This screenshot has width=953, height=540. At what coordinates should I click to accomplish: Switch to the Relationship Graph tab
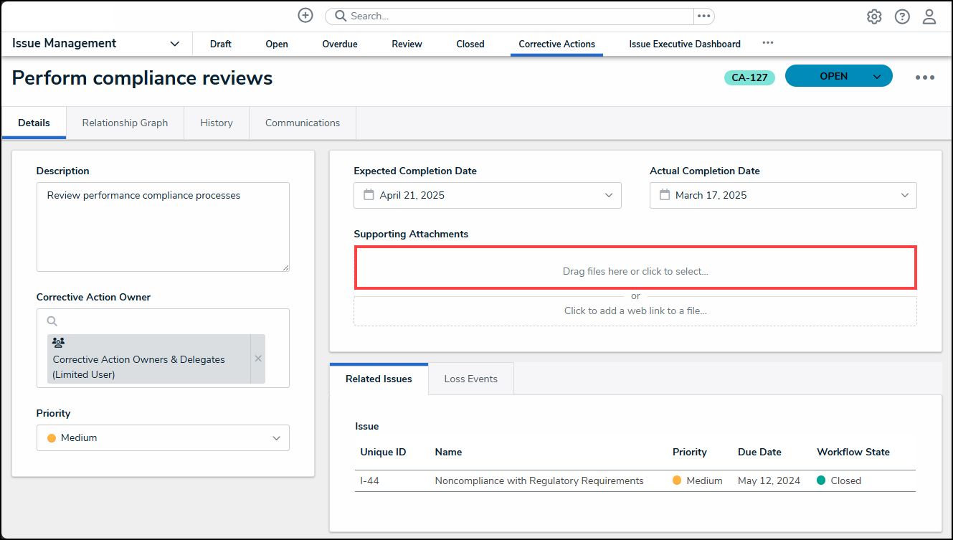tap(125, 123)
